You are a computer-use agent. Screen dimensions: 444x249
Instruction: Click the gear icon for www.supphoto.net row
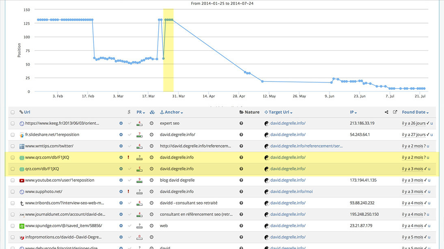(121, 192)
